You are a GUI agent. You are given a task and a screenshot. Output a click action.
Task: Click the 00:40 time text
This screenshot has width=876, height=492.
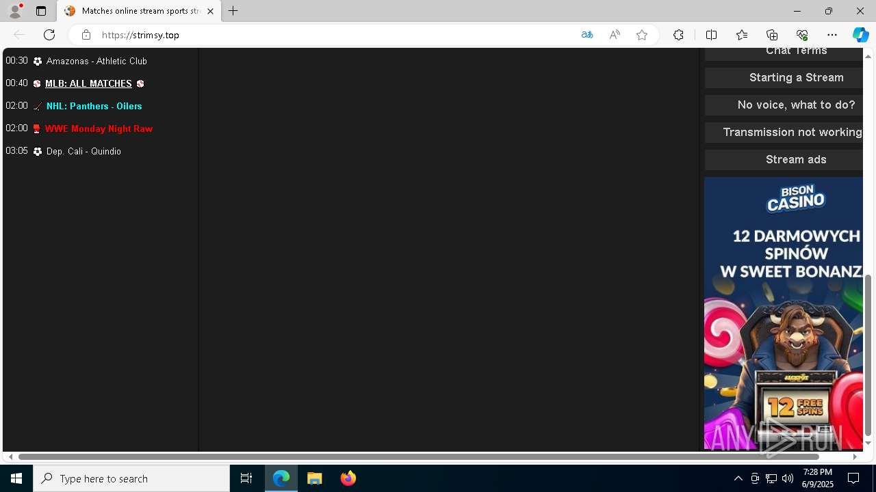(x=16, y=83)
